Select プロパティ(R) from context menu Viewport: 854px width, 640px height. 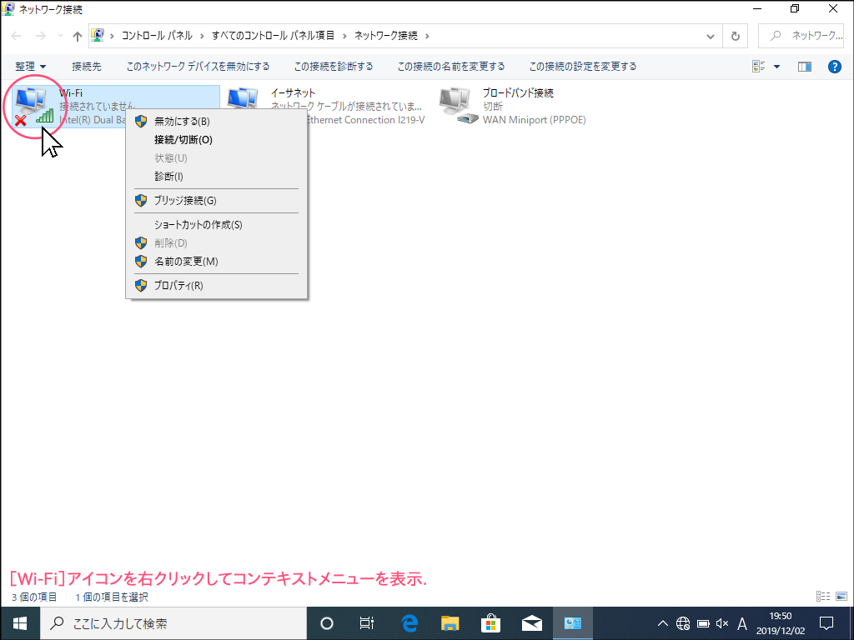point(178,286)
